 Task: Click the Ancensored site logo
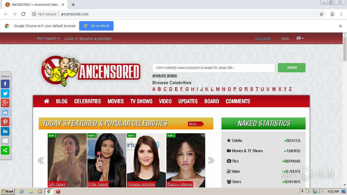tap(91, 71)
